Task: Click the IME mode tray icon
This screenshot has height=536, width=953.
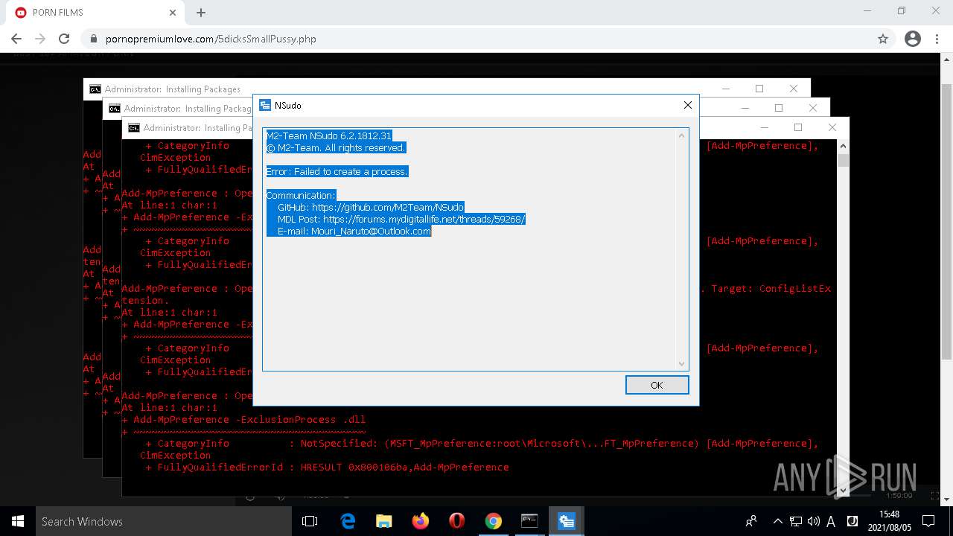Action: [x=852, y=521]
